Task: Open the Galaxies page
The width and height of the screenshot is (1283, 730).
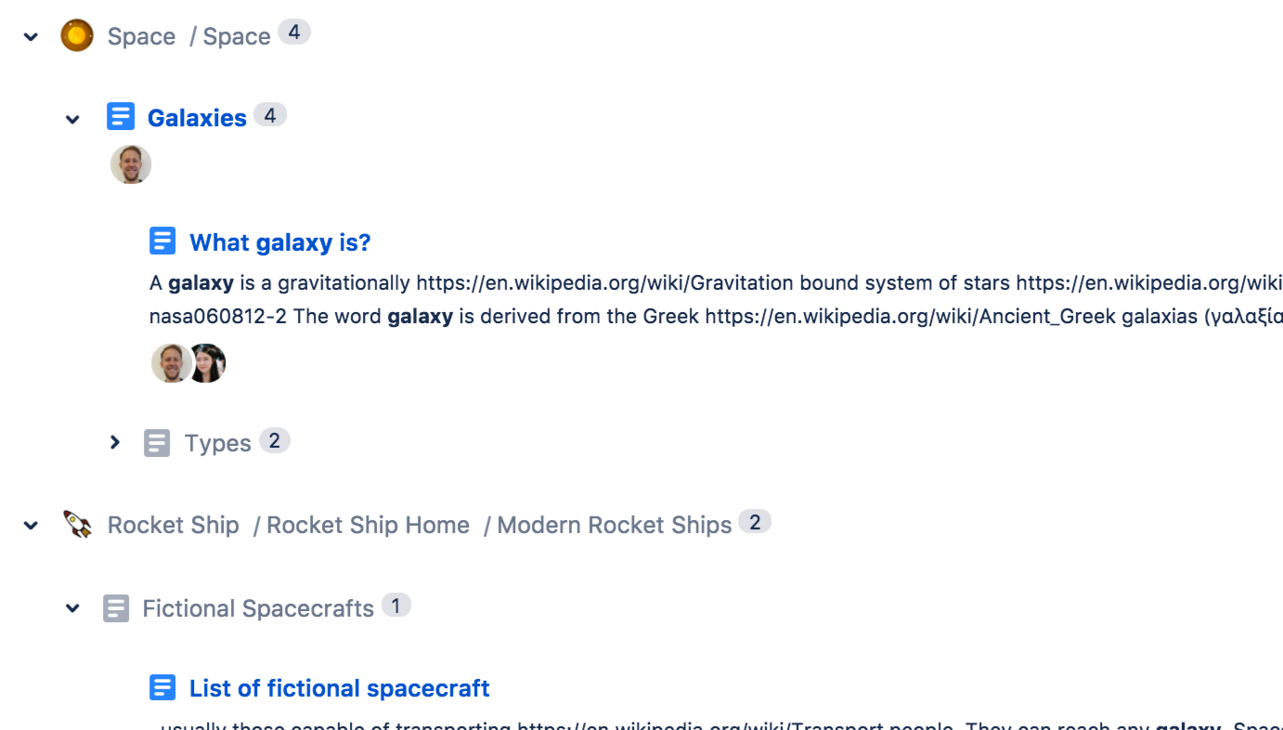Action: (197, 116)
